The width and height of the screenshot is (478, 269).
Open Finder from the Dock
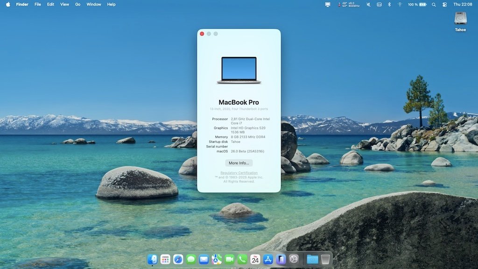153,259
